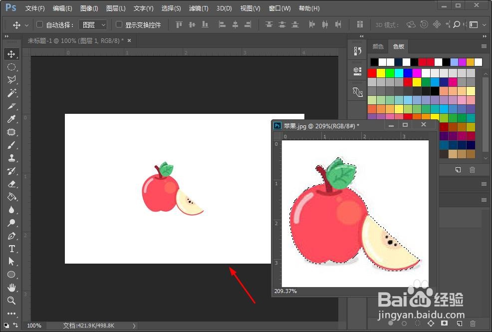Create new swatch in the Swatches panel
Screen dimensions: 492x332
(458, 170)
